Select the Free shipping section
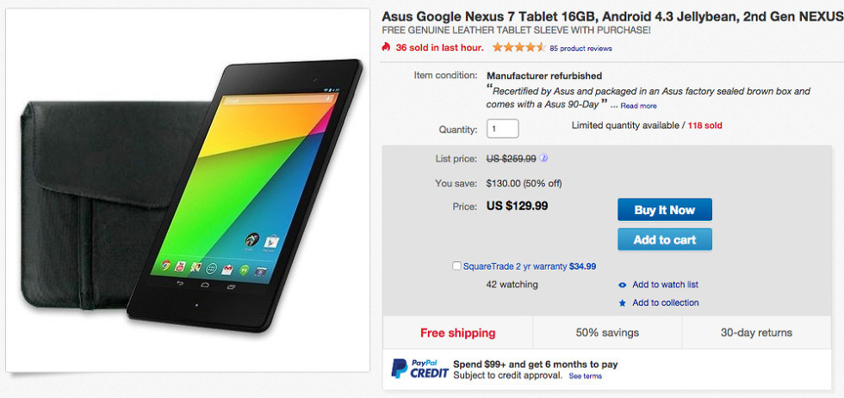This screenshot has height=398, width=844. 457,333
